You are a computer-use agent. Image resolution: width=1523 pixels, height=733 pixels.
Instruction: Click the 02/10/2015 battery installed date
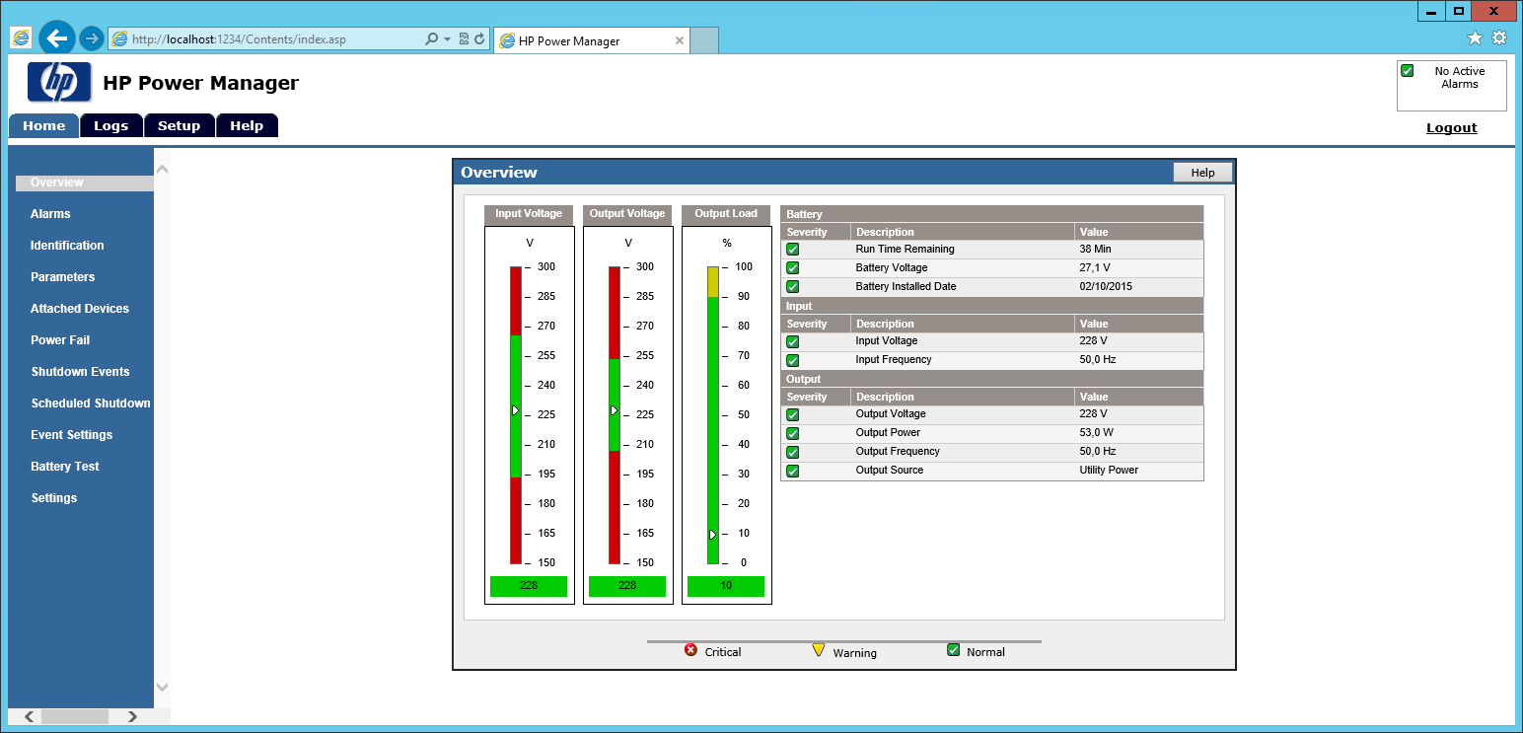1106,287
